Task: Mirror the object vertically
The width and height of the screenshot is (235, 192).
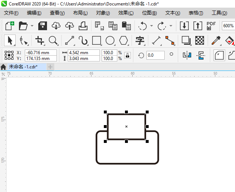Action: pos(201,55)
